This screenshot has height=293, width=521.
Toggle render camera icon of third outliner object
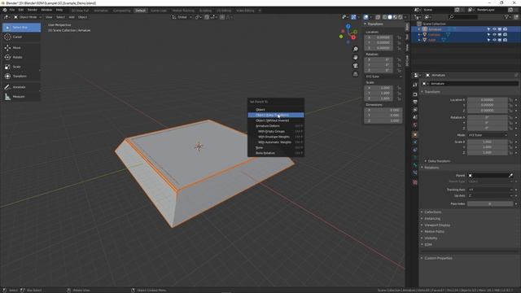tap(505, 40)
